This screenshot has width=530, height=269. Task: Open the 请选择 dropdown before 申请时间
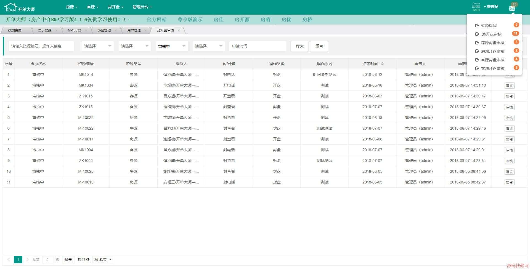tap(208, 46)
